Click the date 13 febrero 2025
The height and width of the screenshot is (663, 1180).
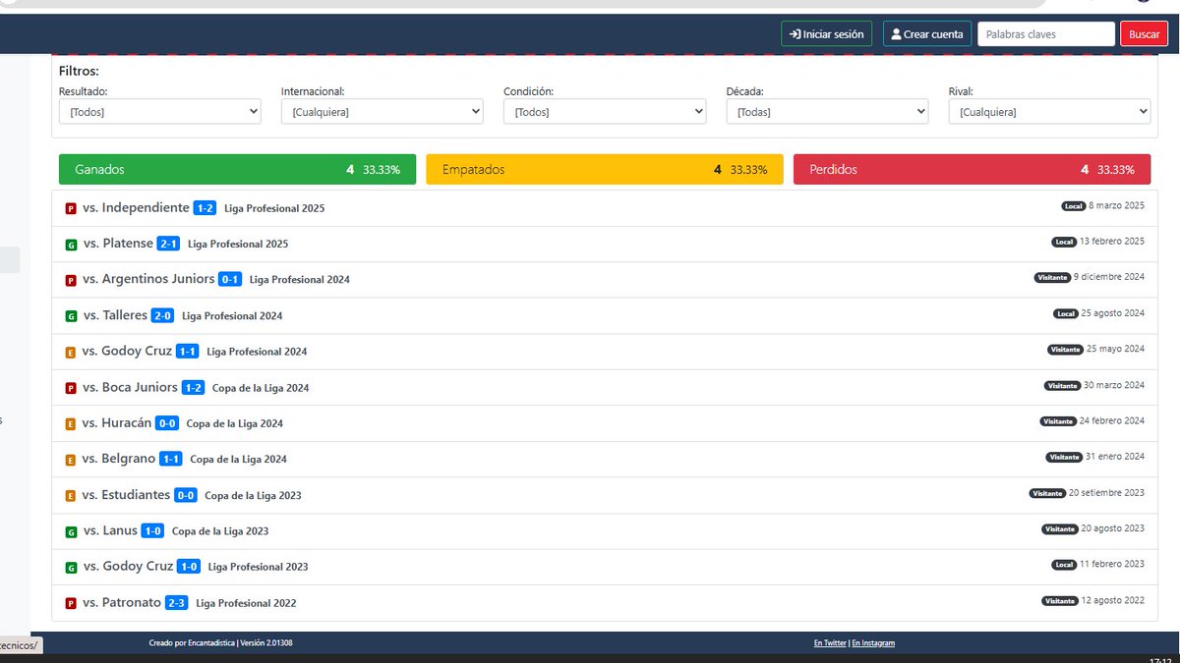[1112, 242]
